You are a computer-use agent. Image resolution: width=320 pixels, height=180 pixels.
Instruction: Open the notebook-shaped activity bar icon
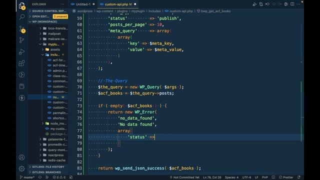(21, 86)
